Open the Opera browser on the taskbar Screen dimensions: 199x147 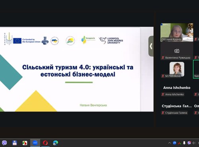pos(45,143)
